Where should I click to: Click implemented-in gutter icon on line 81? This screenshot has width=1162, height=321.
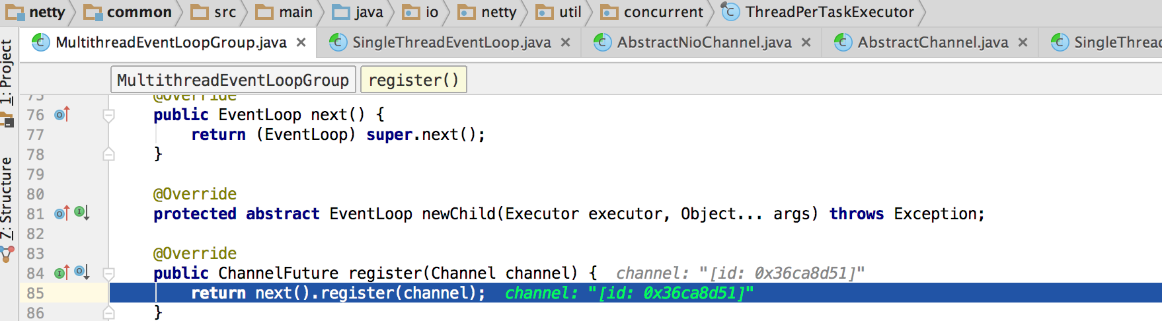pos(82,213)
